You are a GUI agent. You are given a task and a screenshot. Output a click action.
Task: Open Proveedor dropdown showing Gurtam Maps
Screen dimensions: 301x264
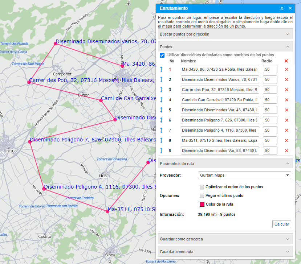pyautogui.click(x=244, y=175)
